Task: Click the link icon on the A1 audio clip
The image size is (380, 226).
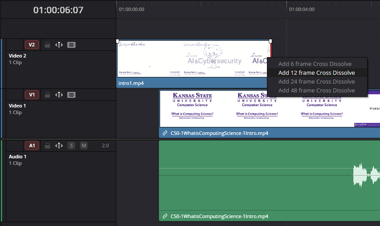Action: point(165,216)
